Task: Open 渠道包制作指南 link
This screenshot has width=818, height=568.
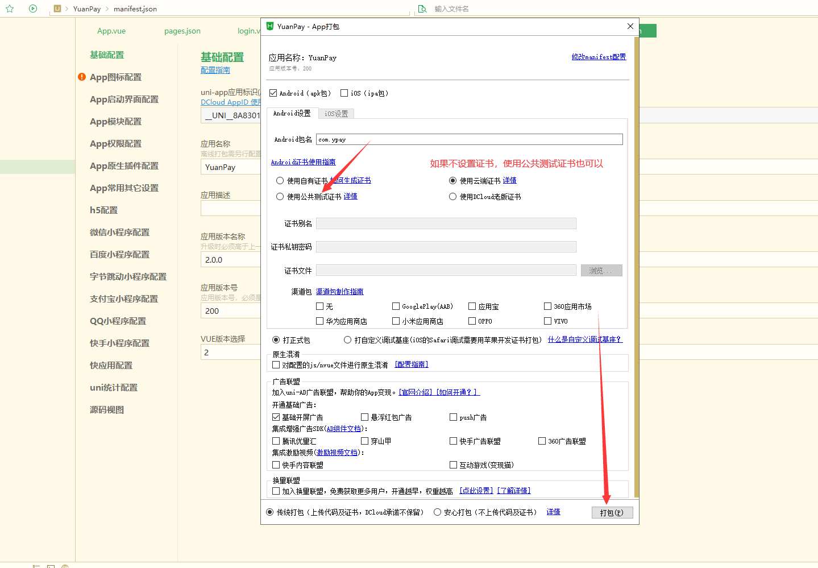Action: 339,292
